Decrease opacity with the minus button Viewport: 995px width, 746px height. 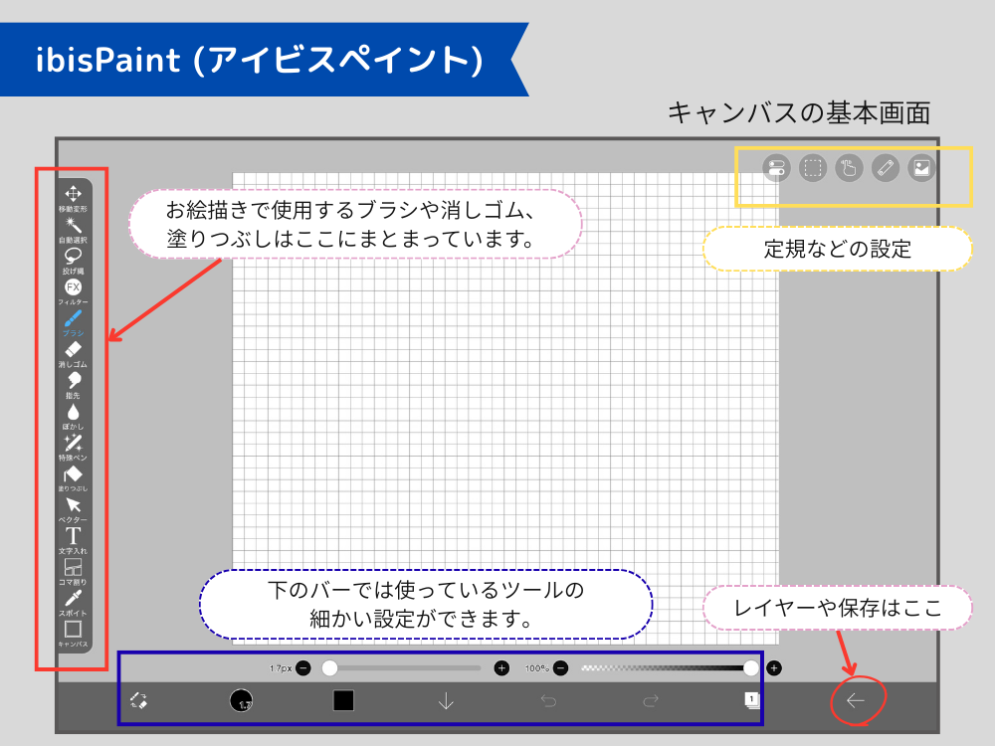pyautogui.click(x=561, y=668)
